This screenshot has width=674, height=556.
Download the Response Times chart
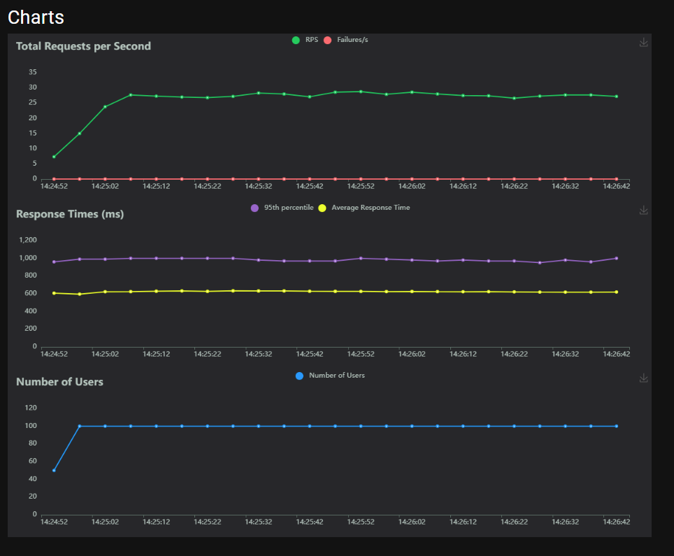click(643, 211)
